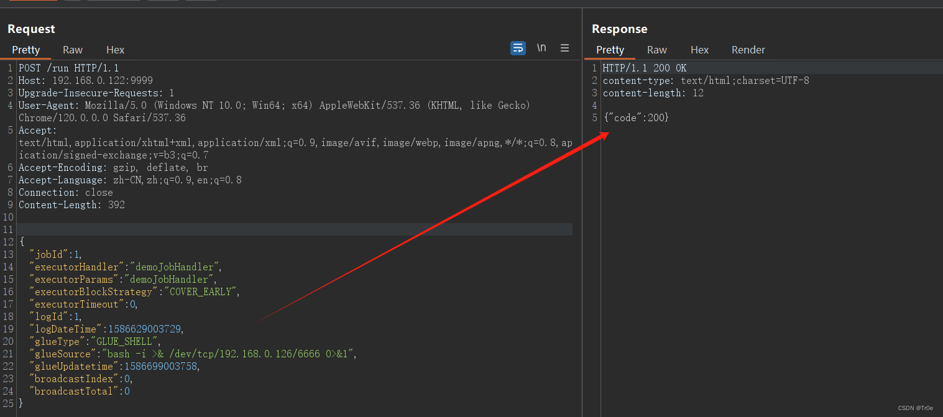Click glueUpdatetime value 1586699003758
This screenshot has height=417, width=943.
coord(161,367)
